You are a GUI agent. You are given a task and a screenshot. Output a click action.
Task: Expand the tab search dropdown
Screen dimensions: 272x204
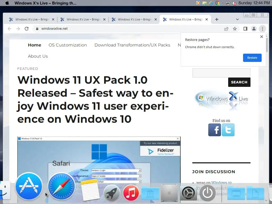click(237, 19)
